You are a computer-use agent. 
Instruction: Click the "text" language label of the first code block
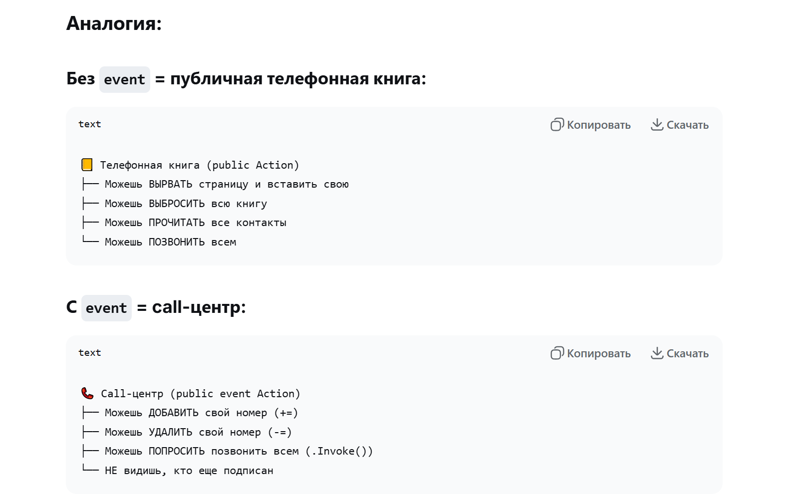click(x=90, y=124)
